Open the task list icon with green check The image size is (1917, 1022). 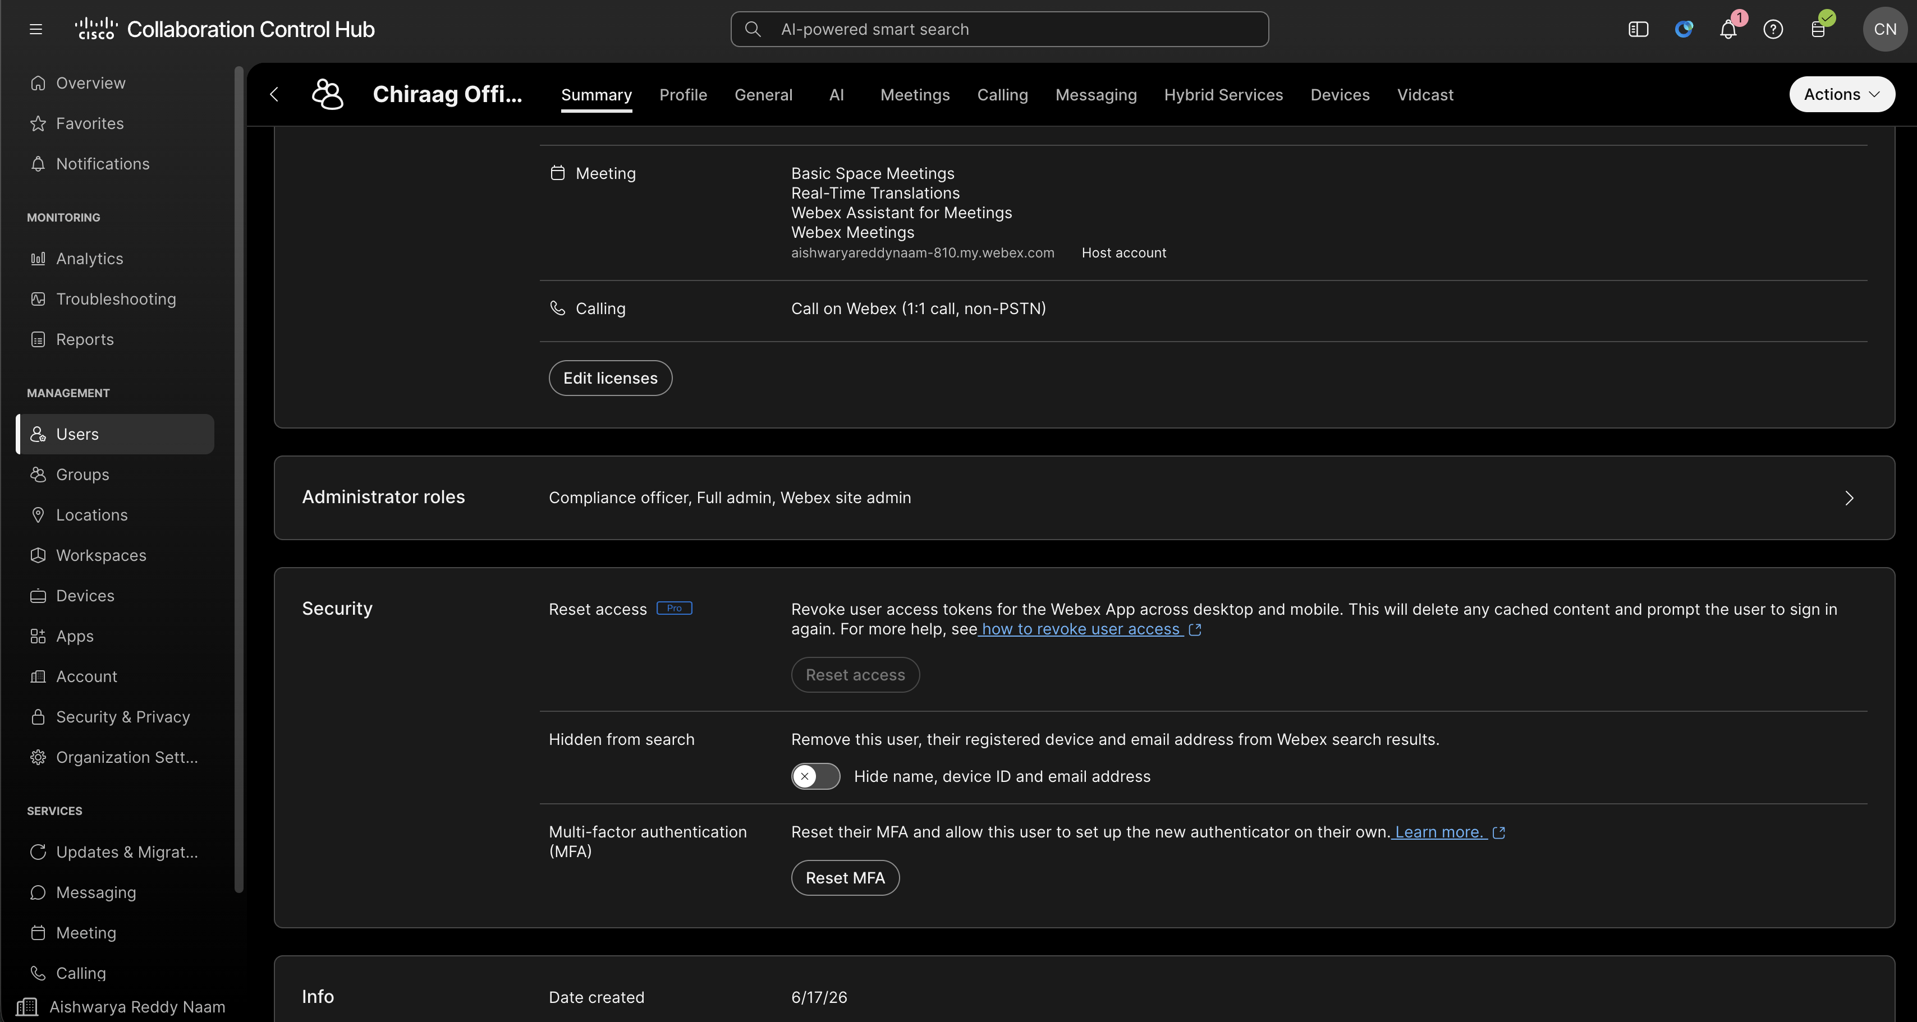click(1818, 29)
